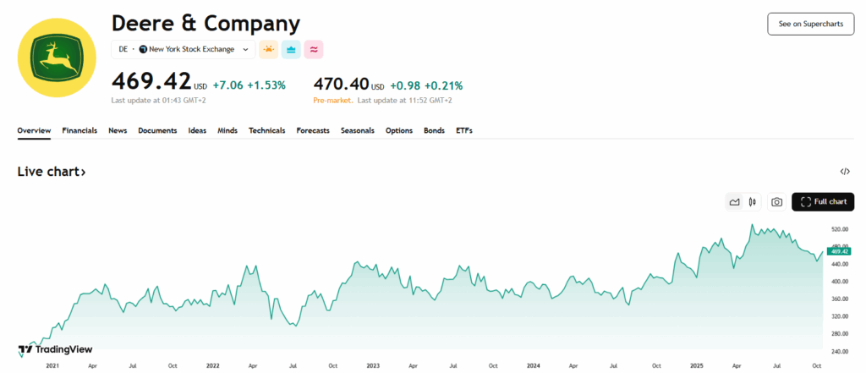The width and height of the screenshot is (866, 373).
Task: Go to the Forecasts tab
Action: click(x=313, y=131)
